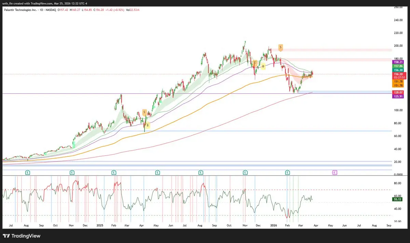Image resolution: width=410 pixels, height=243 pixels.
Task: Click the B buy signal near April 2025
Action: [148, 125]
